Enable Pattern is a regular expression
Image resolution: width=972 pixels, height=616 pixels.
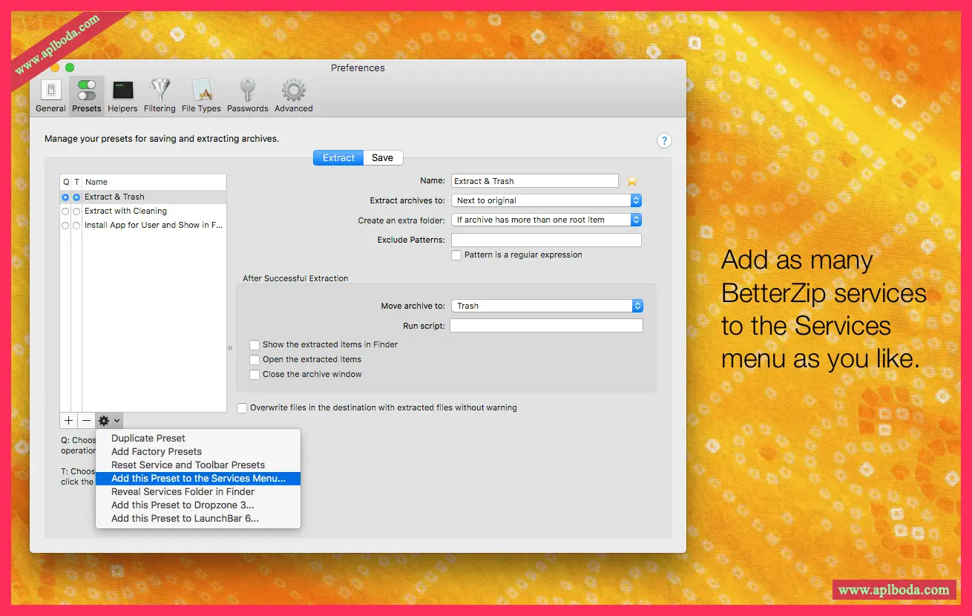457,255
